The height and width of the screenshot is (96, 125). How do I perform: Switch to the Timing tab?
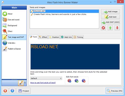(78, 37)
